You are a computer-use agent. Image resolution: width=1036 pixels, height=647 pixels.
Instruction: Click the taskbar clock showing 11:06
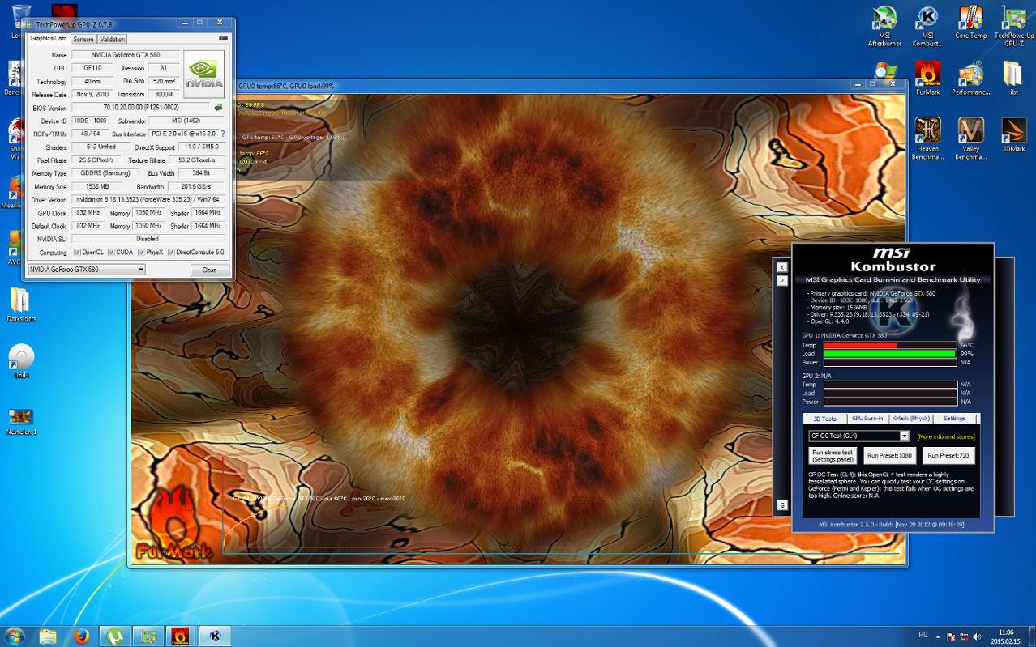point(1006,636)
